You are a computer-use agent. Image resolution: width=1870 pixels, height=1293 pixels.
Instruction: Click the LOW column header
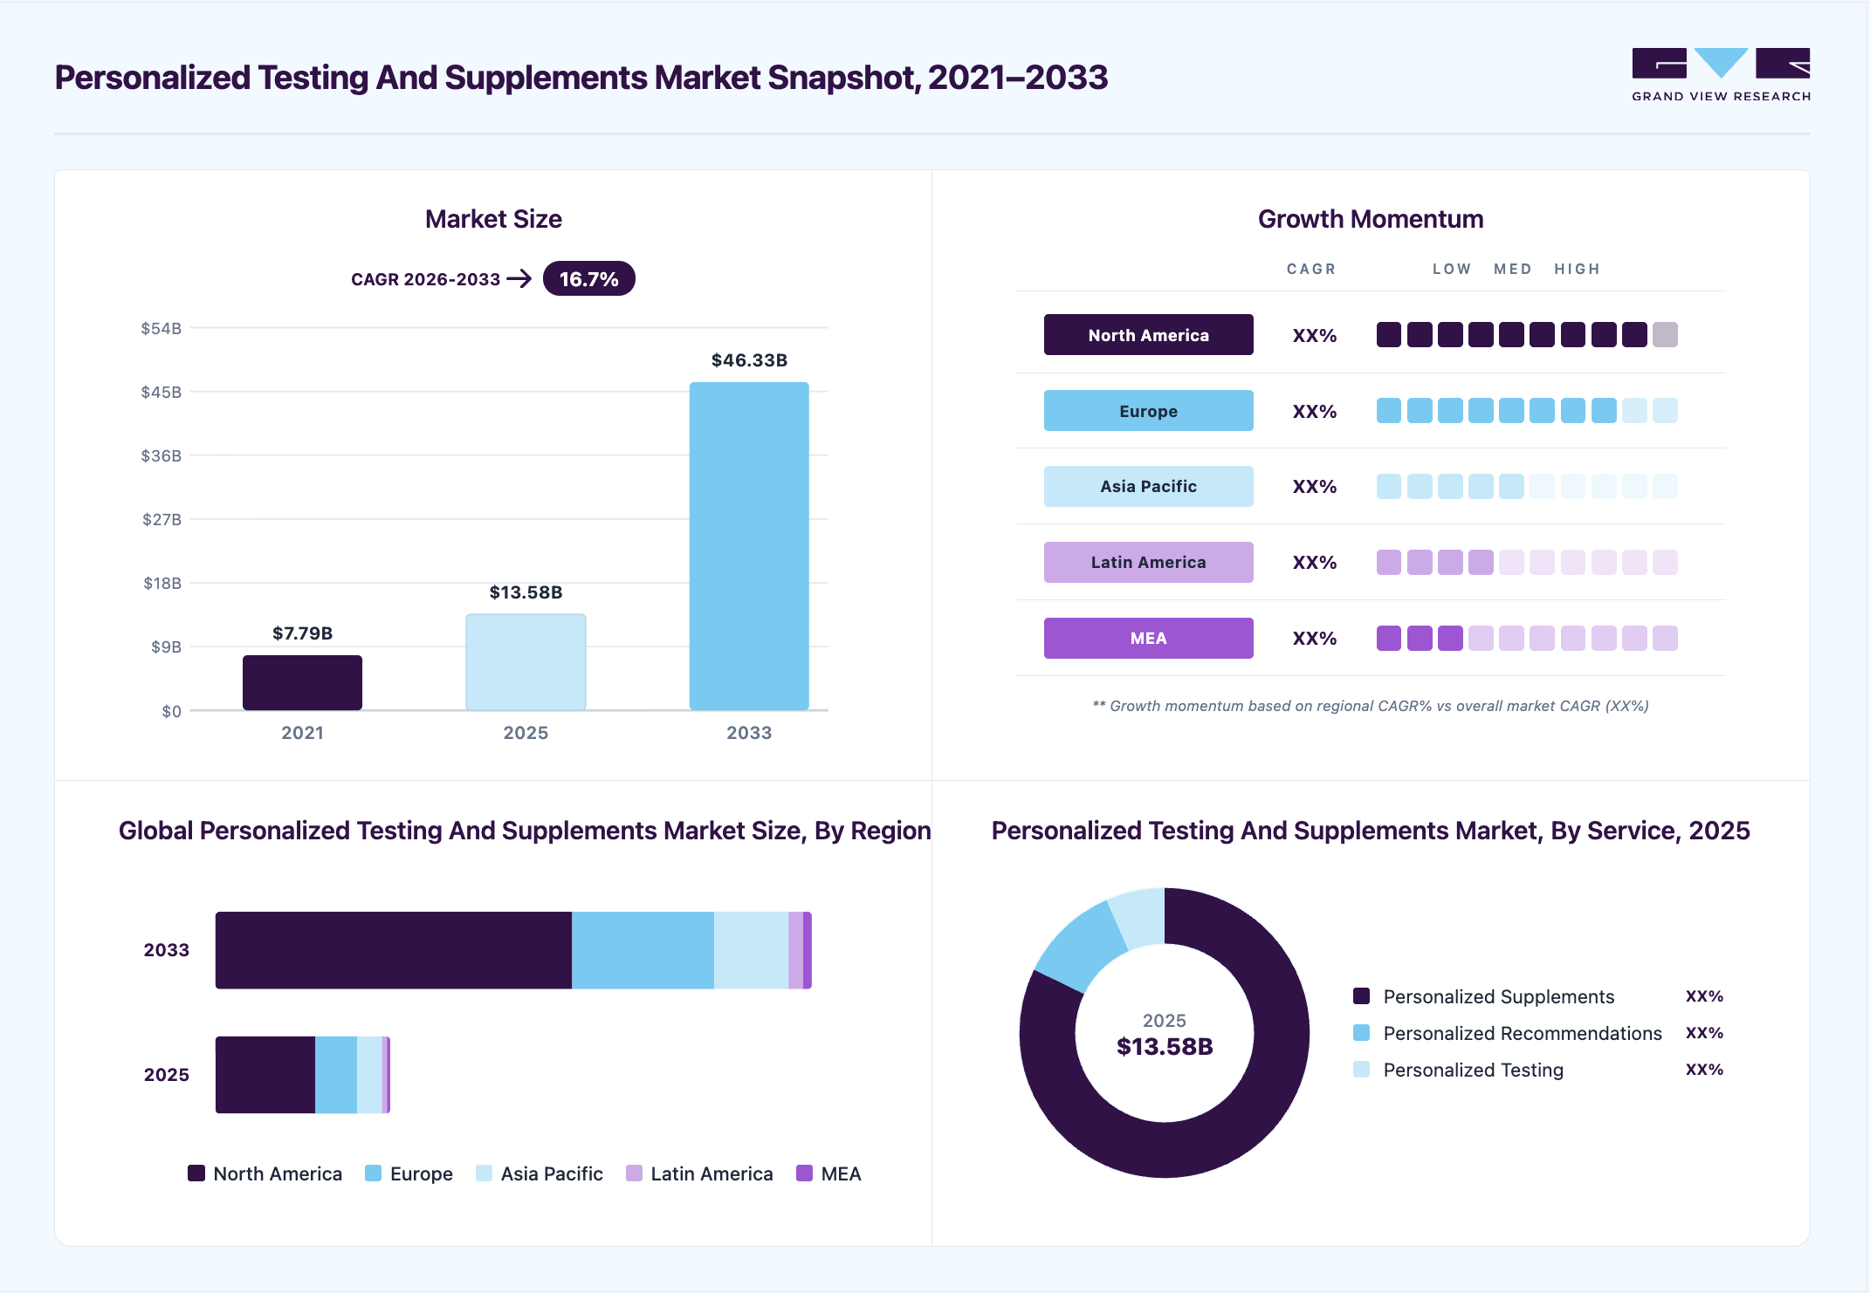pyautogui.click(x=1452, y=269)
